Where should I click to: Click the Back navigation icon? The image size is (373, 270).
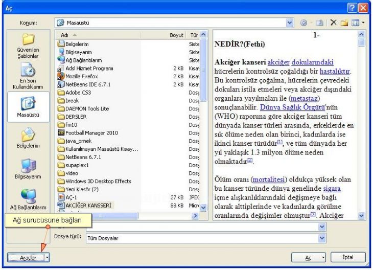tap(304, 23)
